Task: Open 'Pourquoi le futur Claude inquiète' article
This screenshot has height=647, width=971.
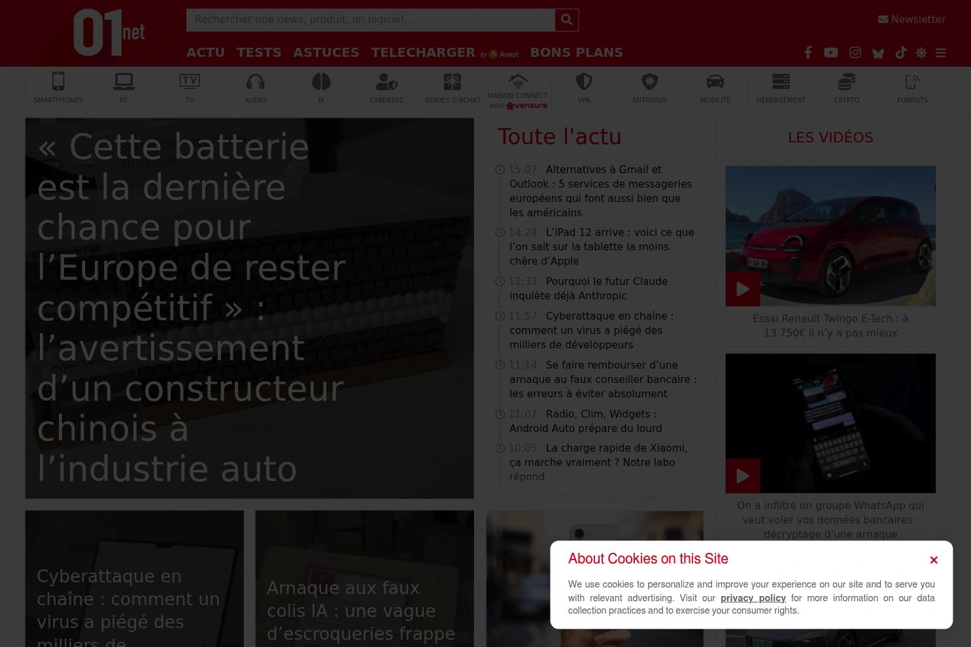Action: (588, 288)
